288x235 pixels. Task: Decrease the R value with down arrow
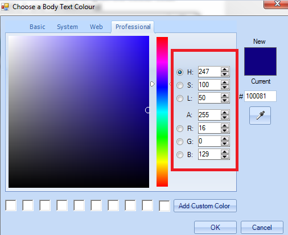225,130
